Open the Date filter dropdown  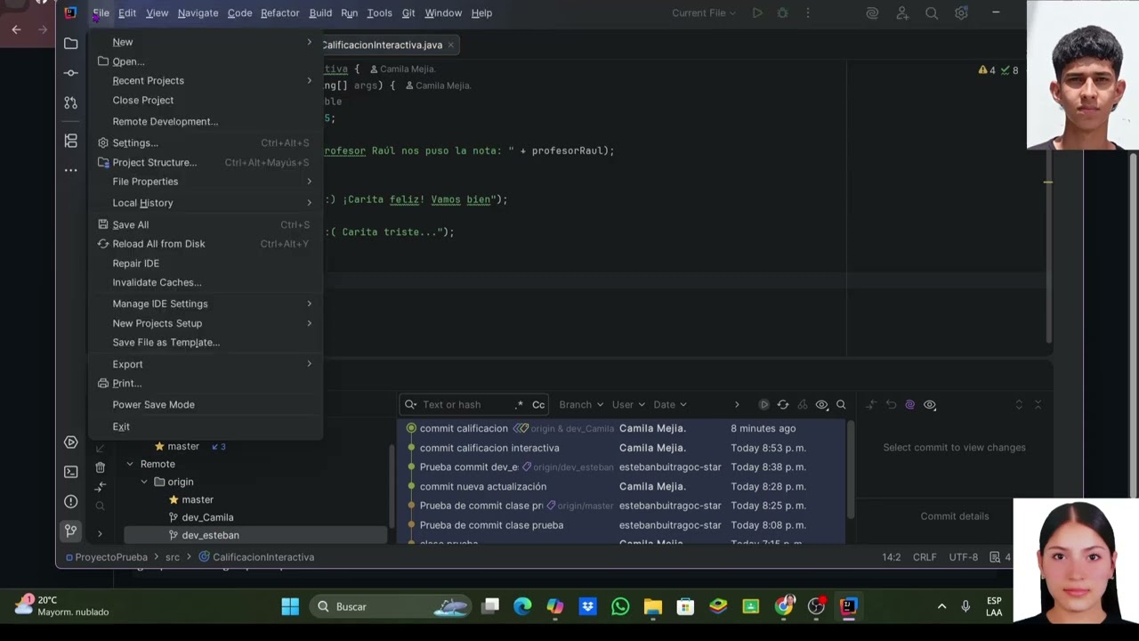(670, 404)
